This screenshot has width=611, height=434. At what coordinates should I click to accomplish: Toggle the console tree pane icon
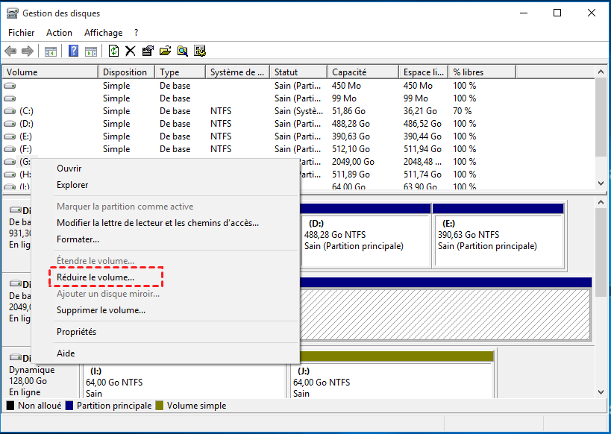tap(51, 51)
